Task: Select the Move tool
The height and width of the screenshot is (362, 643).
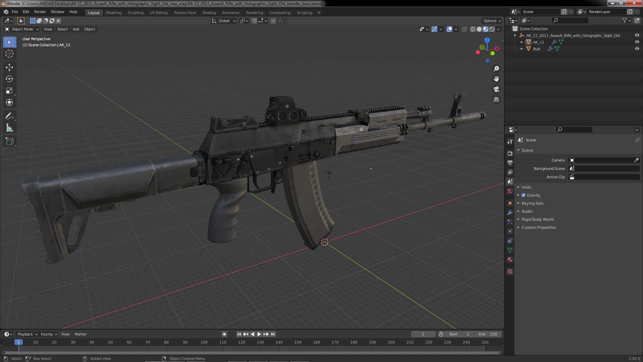Action: point(9,67)
